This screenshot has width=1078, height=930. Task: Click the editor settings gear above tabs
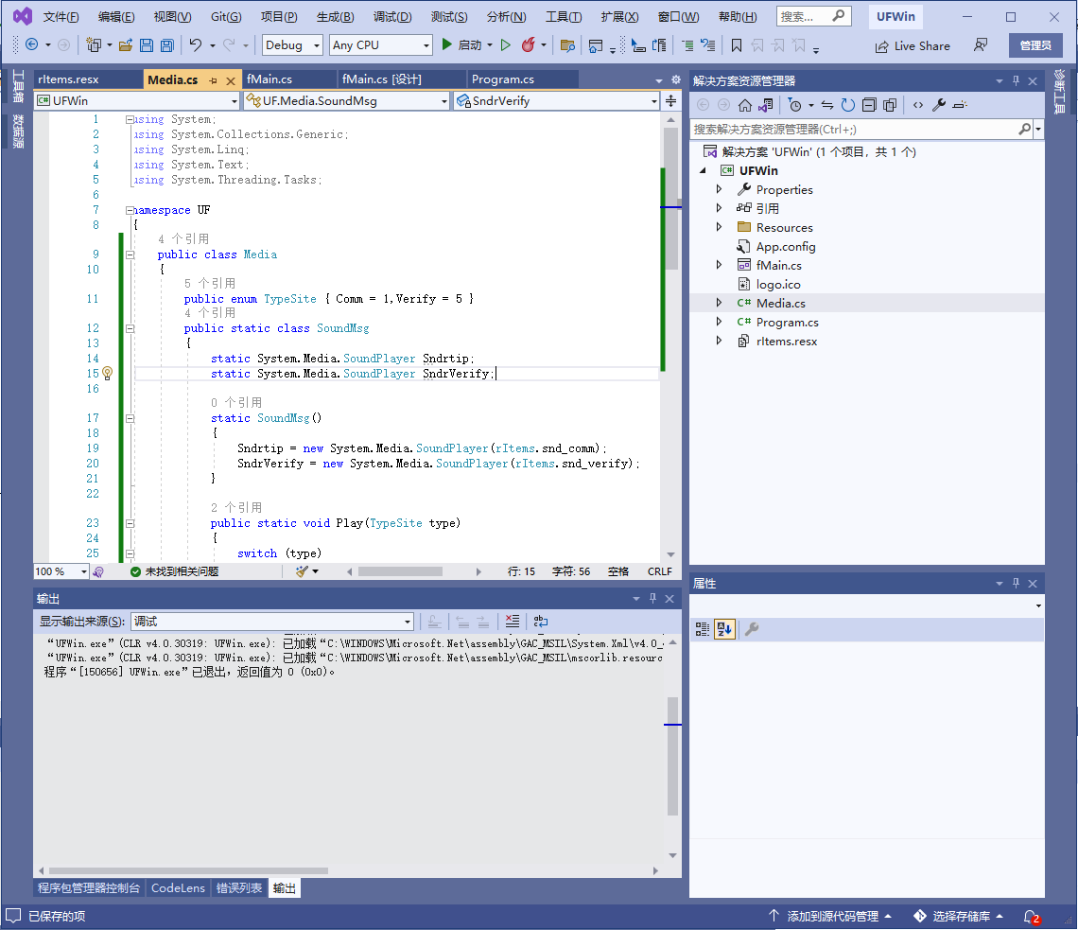pyautogui.click(x=676, y=79)
